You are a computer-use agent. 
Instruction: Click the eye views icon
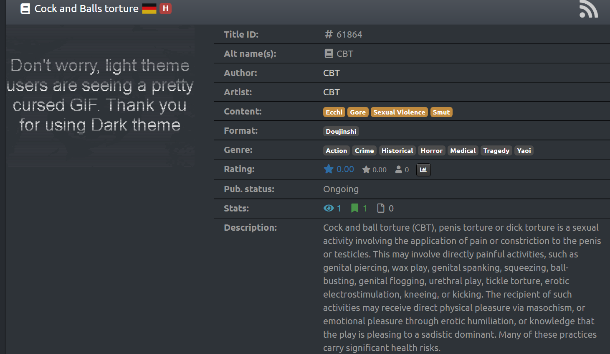click(x=329, y=208)
